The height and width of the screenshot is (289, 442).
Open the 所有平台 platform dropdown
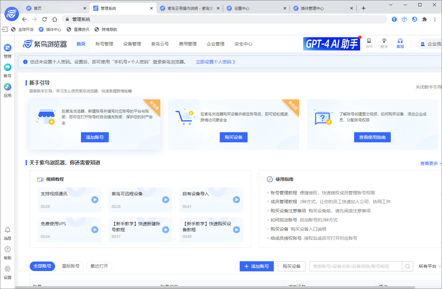coord(429,266)
